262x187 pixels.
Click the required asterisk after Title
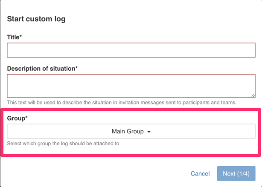pyautogui.click(x=20, y=37)
